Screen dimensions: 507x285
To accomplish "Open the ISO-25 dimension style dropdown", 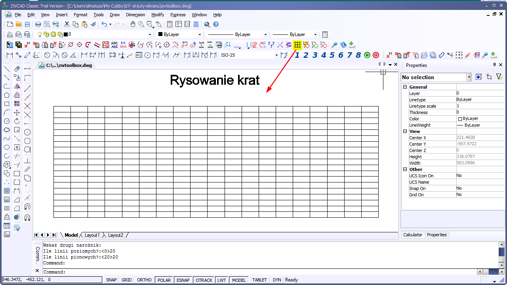I will coord(250,55).
